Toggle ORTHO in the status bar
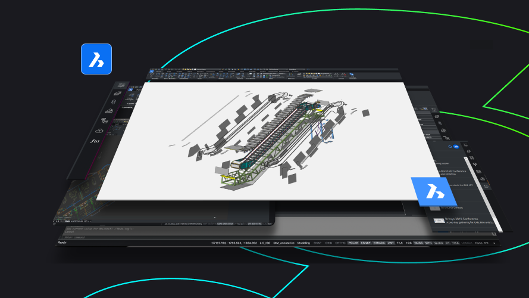The height and width of the screenshot is (298, 529). click(340, 243)
